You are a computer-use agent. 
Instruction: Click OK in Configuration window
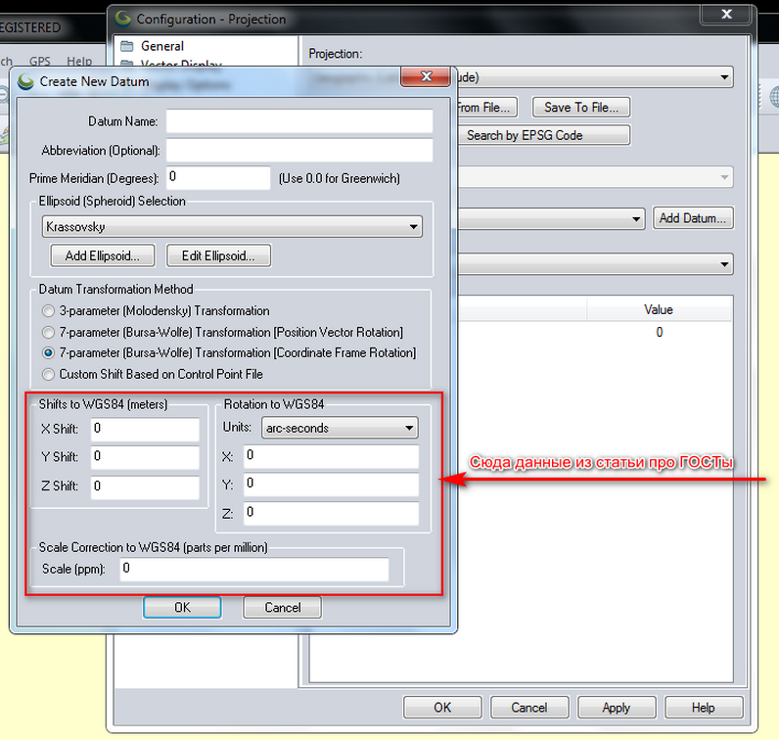coord(442,707)
